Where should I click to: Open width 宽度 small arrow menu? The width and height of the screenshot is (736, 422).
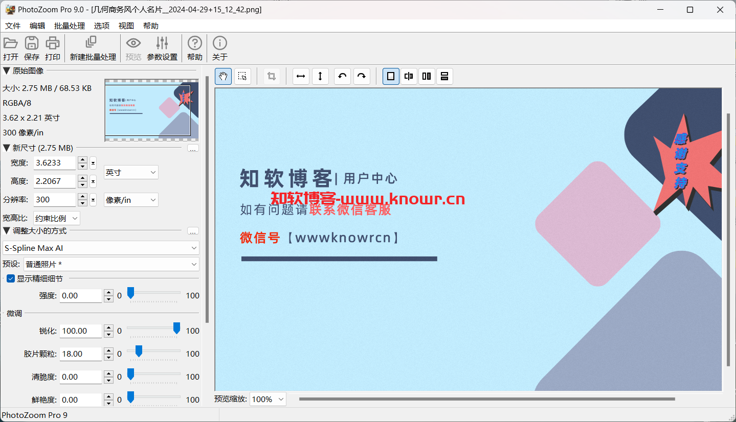click(93, 163)
